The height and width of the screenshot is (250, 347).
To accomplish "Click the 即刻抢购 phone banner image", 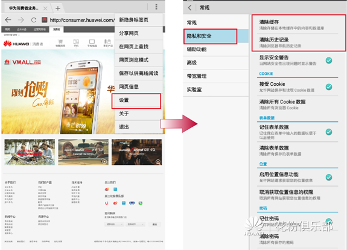I will pyautogui.click(x=58, y=92).
